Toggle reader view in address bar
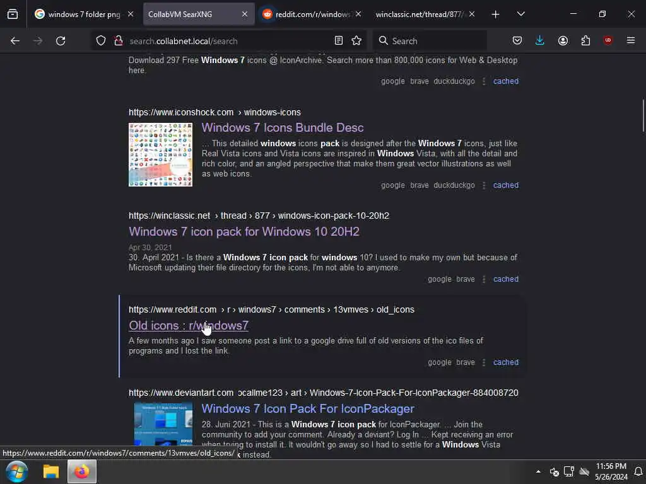 339,41
